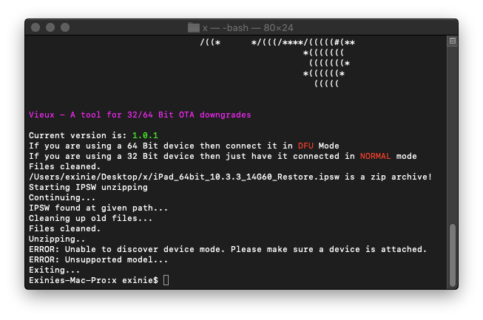Click the red 'NORMAL' word
Screen dimensions: 483x320
pyautogui.click(x=377, y=157)
